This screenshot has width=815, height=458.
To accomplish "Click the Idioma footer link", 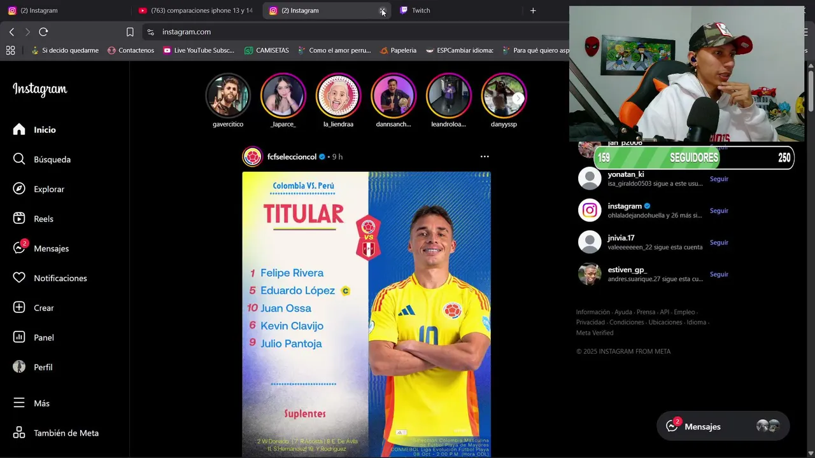I will click(697, 323).
